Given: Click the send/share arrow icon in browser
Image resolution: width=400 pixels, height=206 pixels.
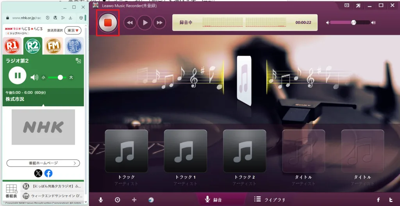Looking at the screenshot, I should point(63,18).
